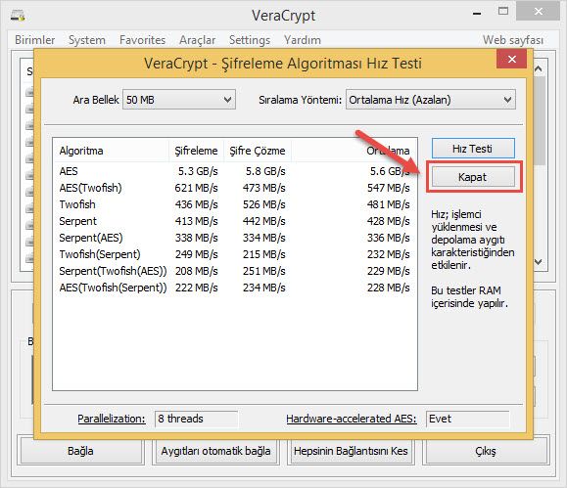Open the Settings menu
This screenshot has height=488, width=567.
coord(250,40)
